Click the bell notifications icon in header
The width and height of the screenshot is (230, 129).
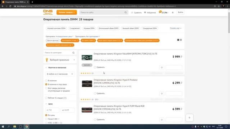click(x=172, y=13)
